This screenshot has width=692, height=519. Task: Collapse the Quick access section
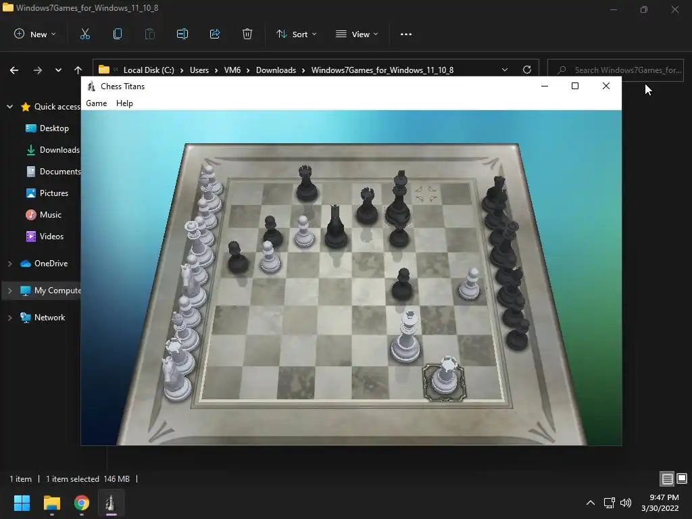(x=9, y=107)
